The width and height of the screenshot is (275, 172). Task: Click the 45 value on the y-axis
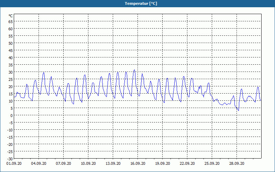tap(11, 51)
